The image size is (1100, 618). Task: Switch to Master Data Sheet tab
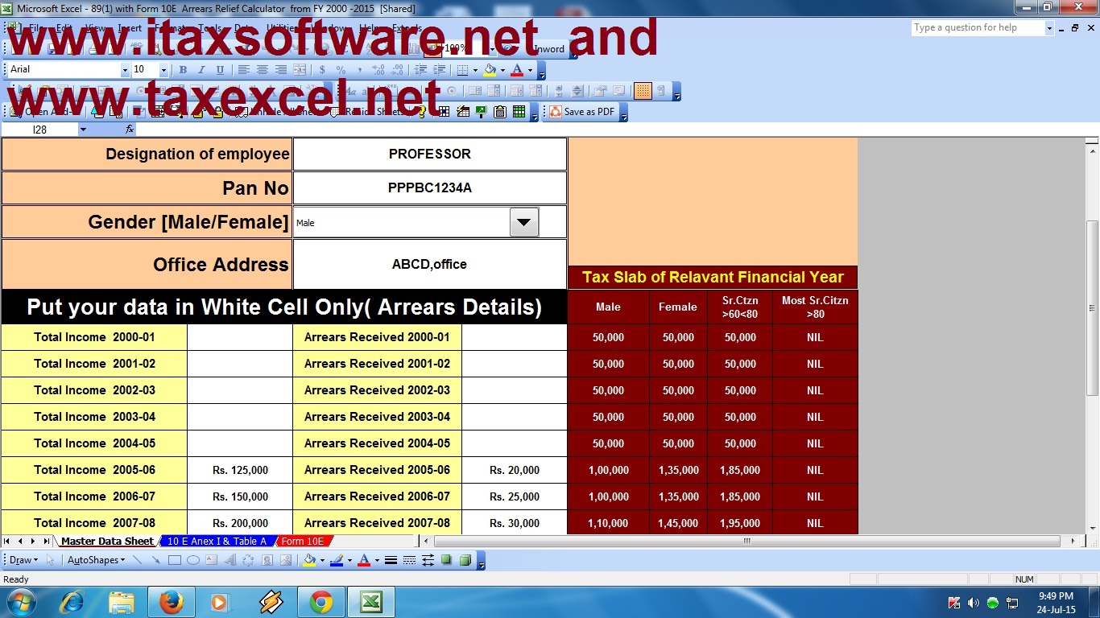pos(107,542)
